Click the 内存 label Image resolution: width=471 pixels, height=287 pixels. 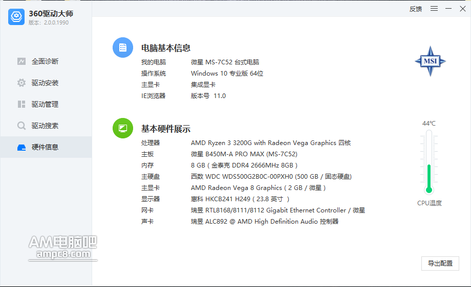(x=147, y=165)
